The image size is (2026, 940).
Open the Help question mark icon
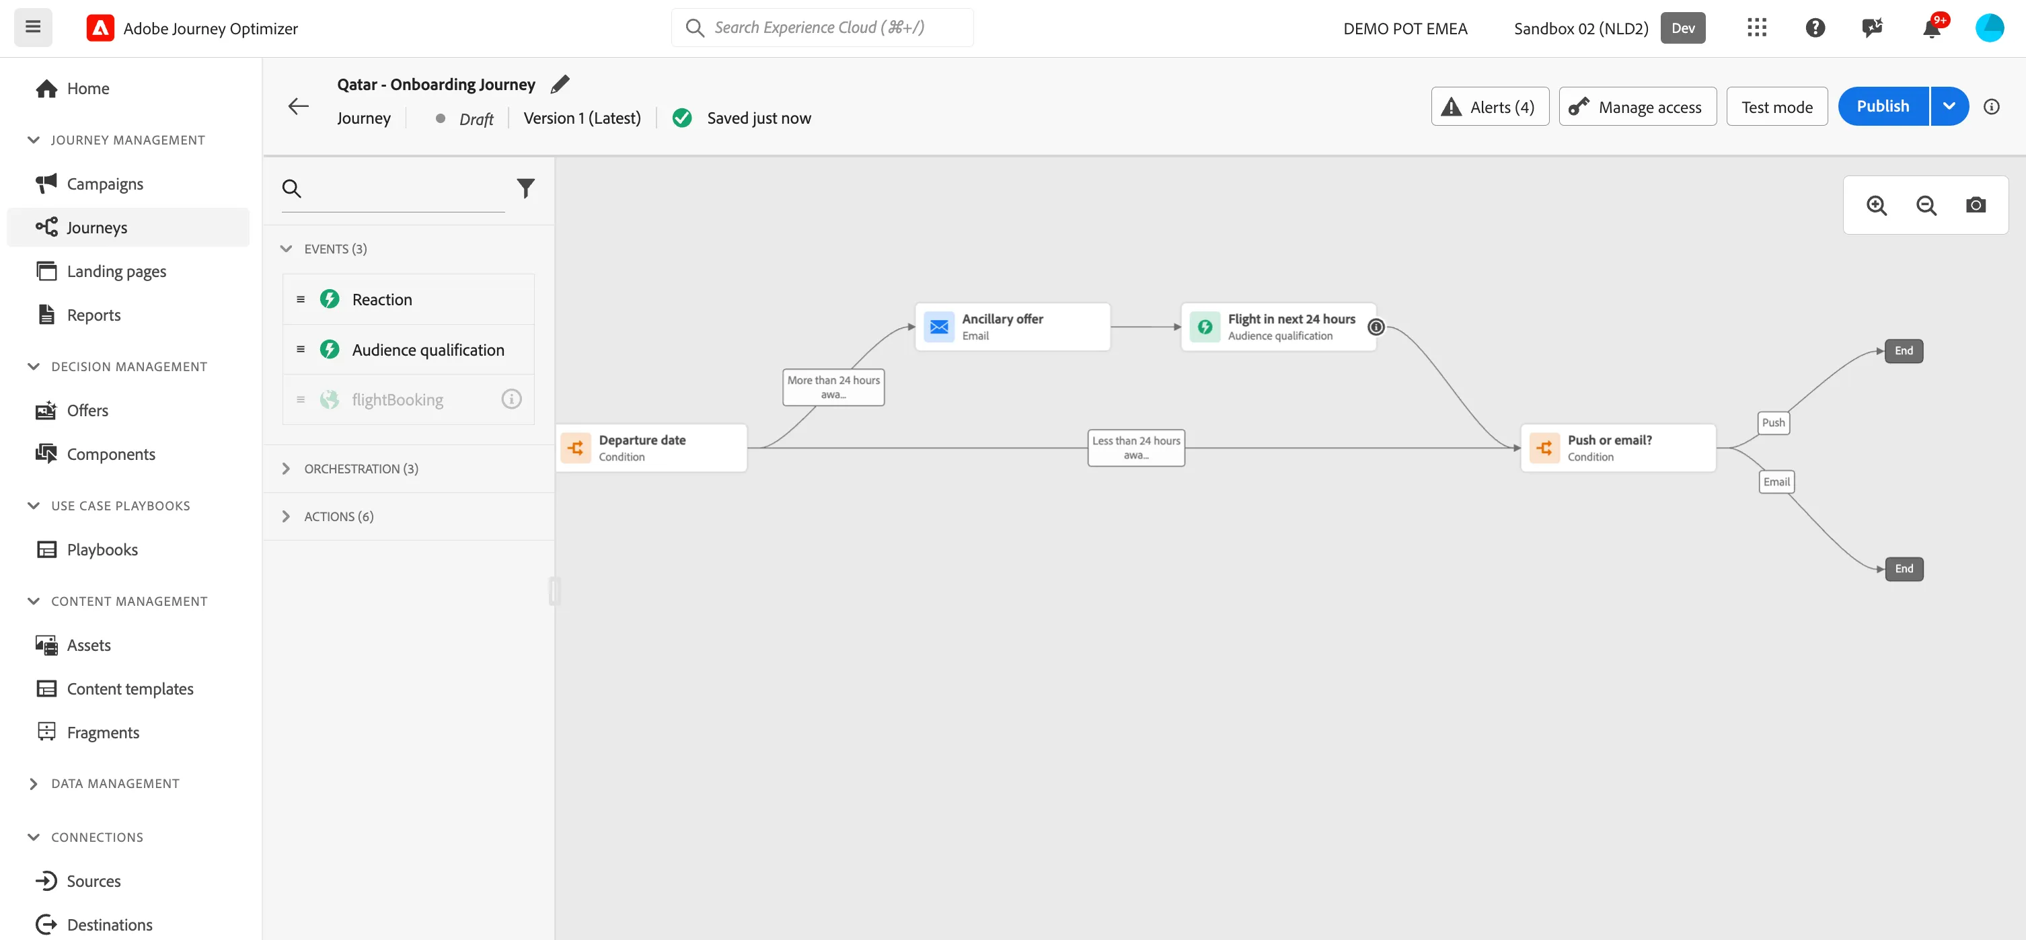coord(1814,28)
